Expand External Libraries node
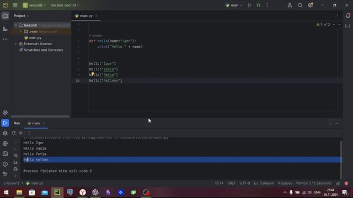The image size is (353, 198). pyautogui.click(x=15, y=44)
